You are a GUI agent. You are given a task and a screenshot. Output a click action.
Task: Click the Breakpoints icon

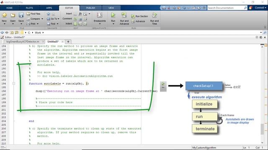pyautogui.click(x=100, y=15)
